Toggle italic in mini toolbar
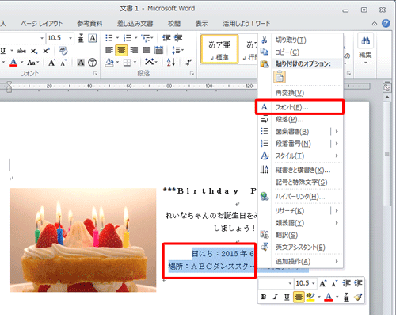Image resolution: width=396 pixels, height=315 pixels. coord(275,297)
